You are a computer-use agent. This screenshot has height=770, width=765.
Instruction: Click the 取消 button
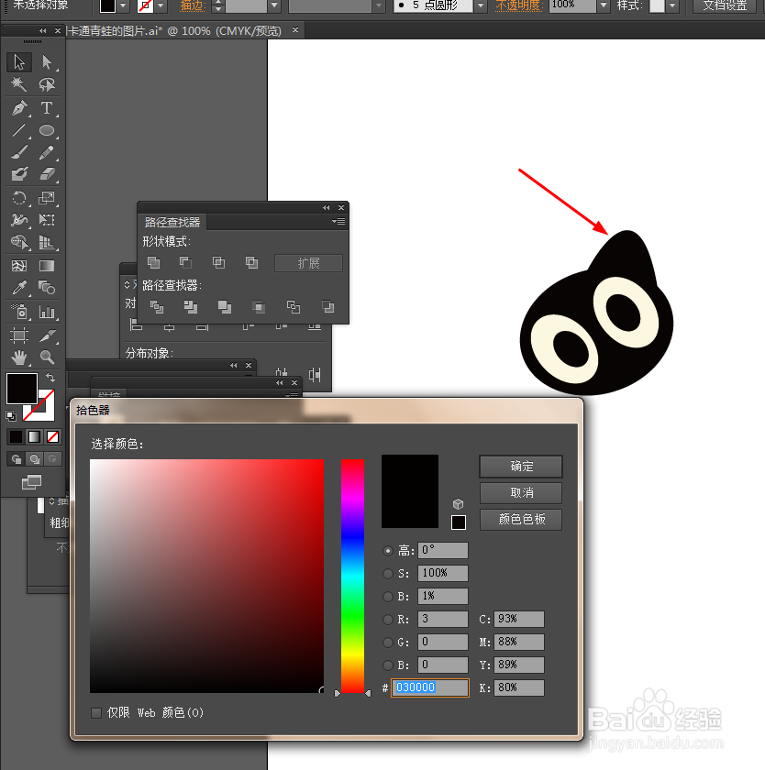click(x=521, y=493)
